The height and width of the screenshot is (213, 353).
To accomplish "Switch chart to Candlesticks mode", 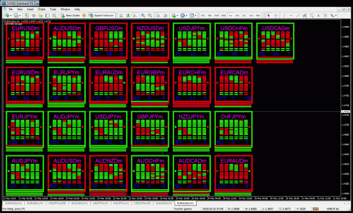I will [x=128, y=15].
